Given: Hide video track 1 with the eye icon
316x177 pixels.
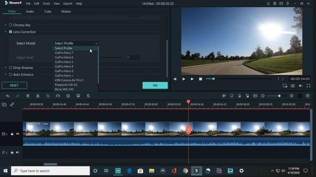Looking at the screenshot, I should pos(18,134).
